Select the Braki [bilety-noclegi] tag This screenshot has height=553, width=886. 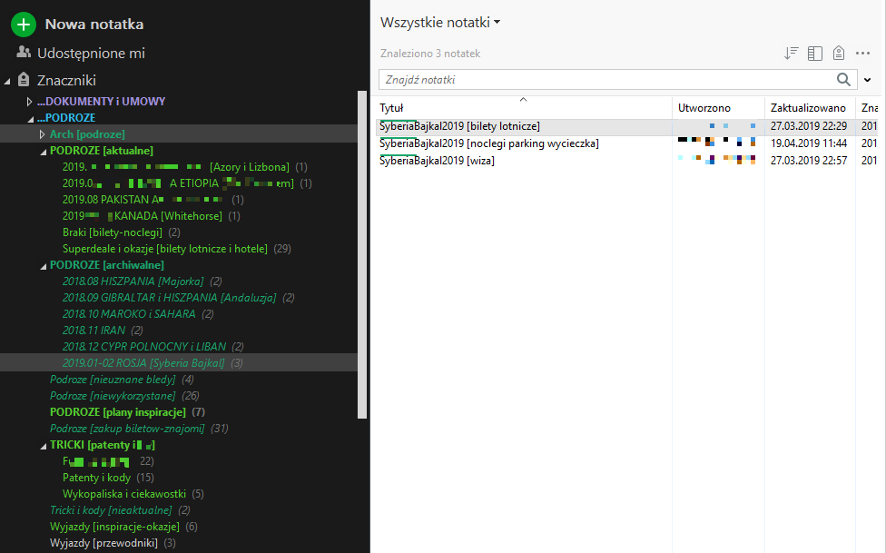coord(113,232)
